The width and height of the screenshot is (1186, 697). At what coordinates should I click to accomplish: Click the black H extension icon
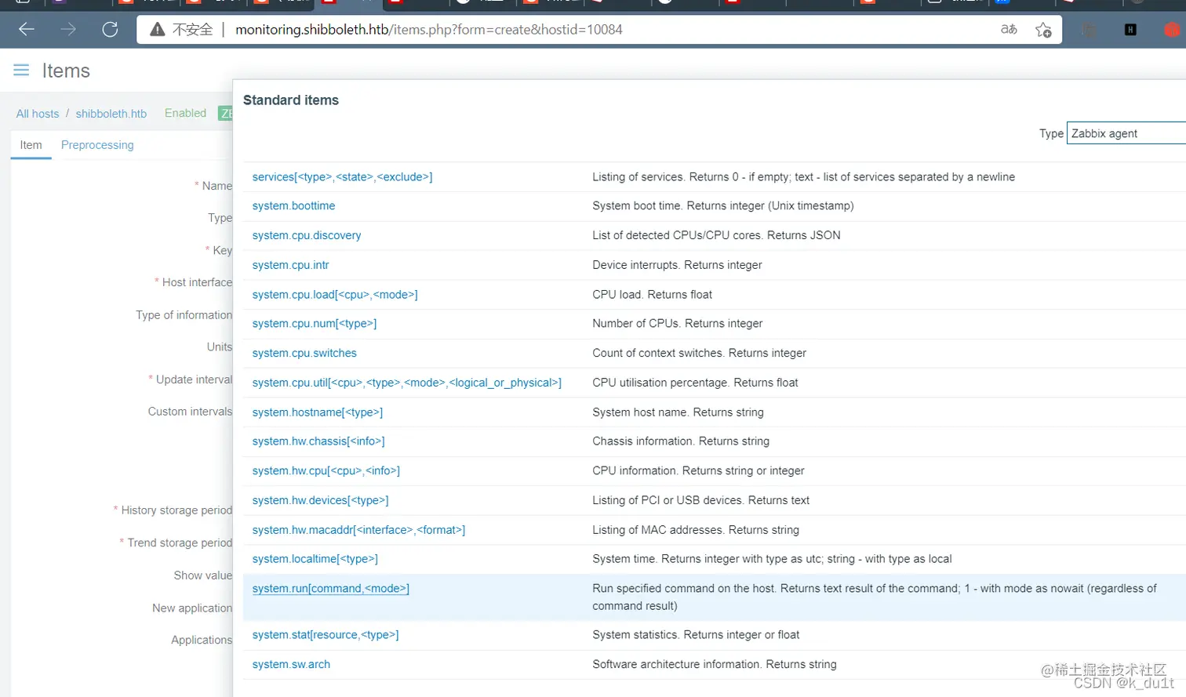[x=1130, y=30]
